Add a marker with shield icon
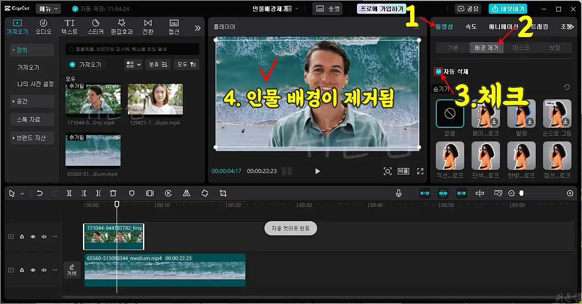 click(132, 194)
